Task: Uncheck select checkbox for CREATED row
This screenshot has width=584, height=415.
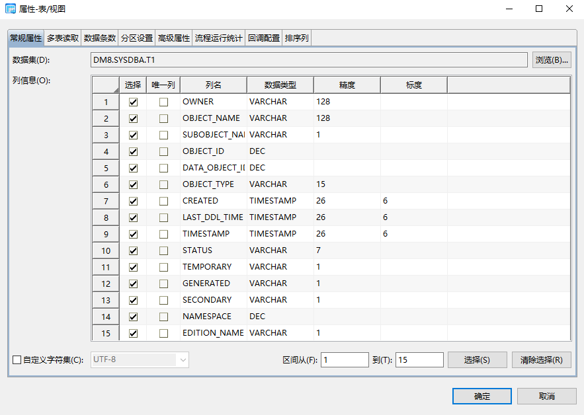Action: [x=133, y=202]
